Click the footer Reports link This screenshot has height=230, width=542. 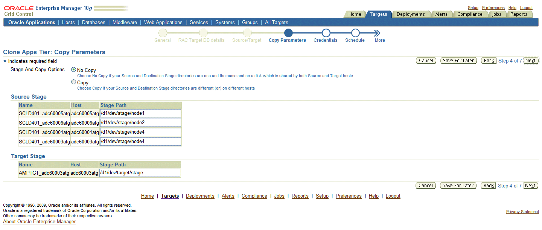coord(300,196)
